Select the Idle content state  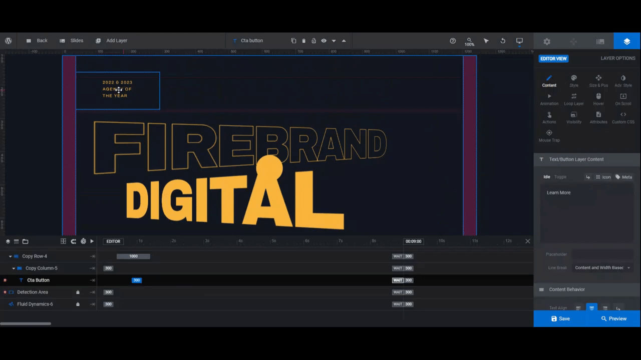547,177
